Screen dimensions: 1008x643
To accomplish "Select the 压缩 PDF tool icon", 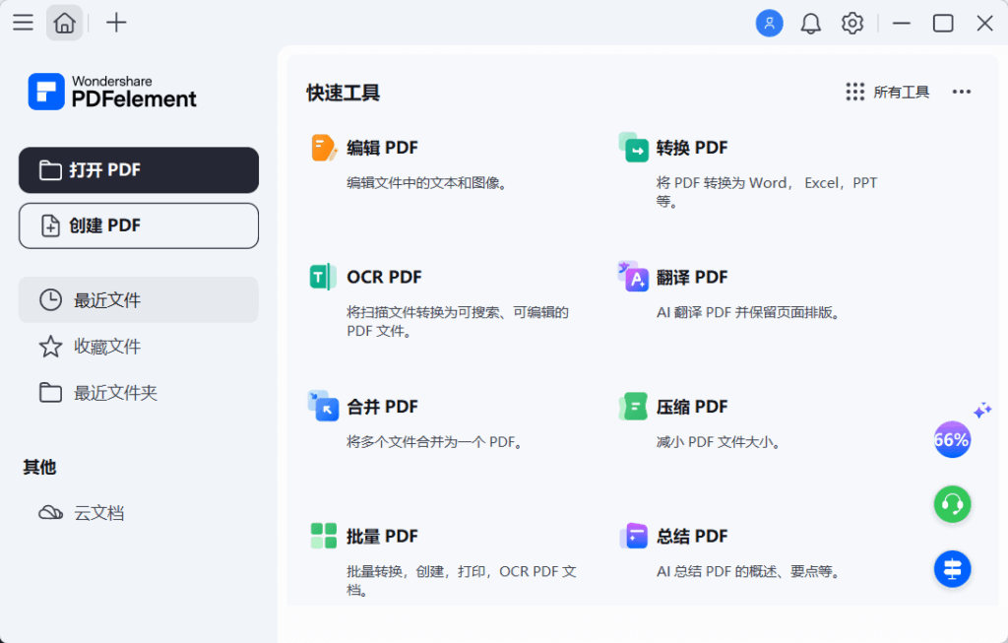I will 634,407.
